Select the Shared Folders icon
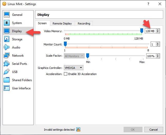This screenshot has height=135, width=166. pyautogui.click(x=7, y=80)
